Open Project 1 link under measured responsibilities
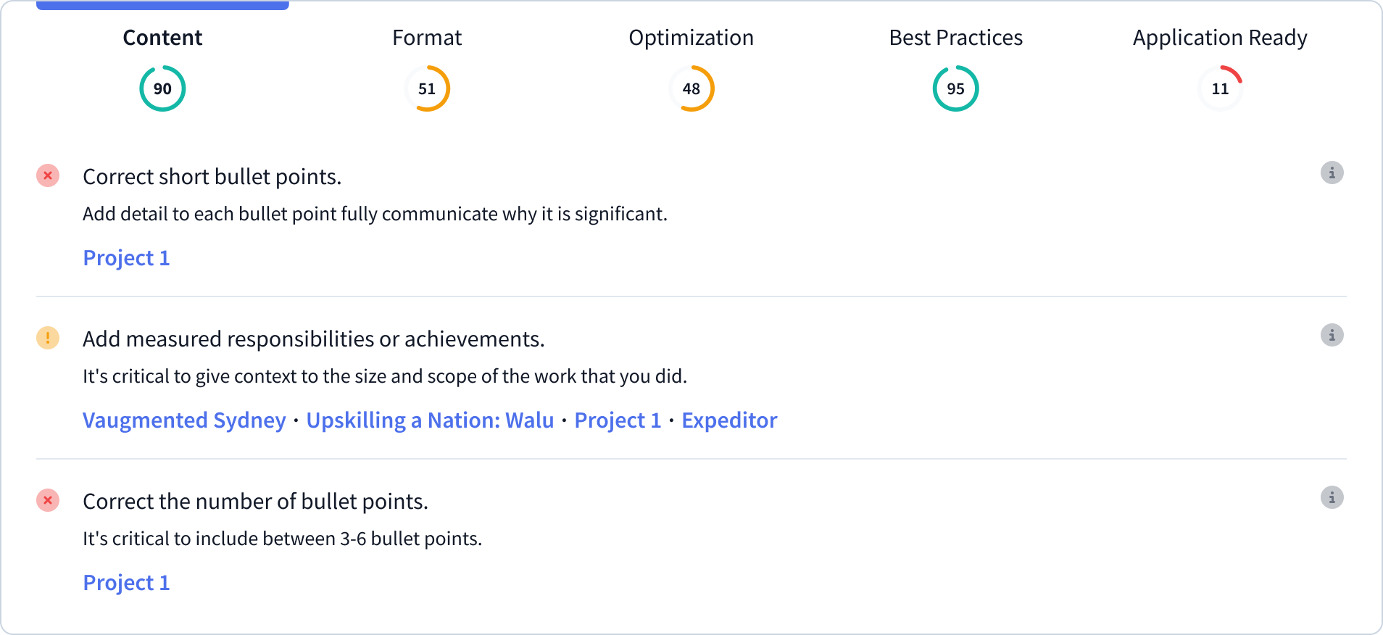This screenshot has height=635, width=1383. coord(618,420)
